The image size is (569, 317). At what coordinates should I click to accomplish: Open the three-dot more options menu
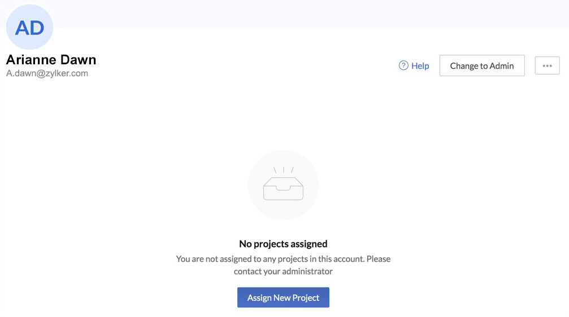tap(547, 65)
